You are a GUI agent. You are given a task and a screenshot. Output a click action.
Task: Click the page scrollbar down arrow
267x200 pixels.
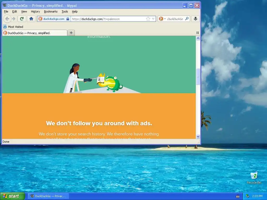pos(198,136)
